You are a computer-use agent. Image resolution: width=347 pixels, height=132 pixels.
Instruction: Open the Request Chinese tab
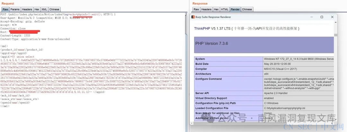pos(54,9)
